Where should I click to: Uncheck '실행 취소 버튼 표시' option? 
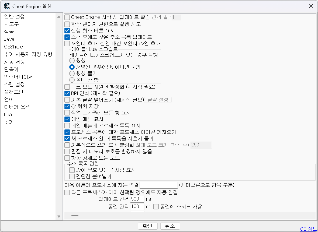[x=67, y=31]
